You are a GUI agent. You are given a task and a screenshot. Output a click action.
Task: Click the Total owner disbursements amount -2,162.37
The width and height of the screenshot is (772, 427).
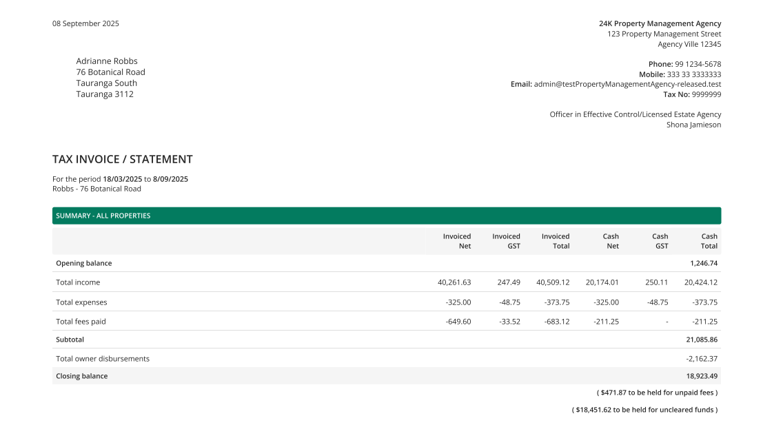(702, 358)
